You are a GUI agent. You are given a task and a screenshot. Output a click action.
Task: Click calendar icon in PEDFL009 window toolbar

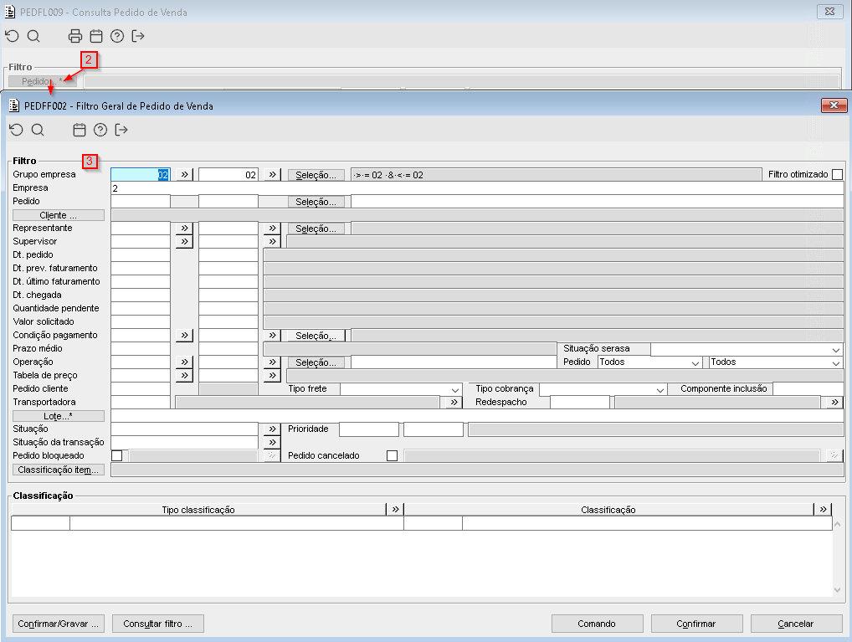tap(96, 37)
